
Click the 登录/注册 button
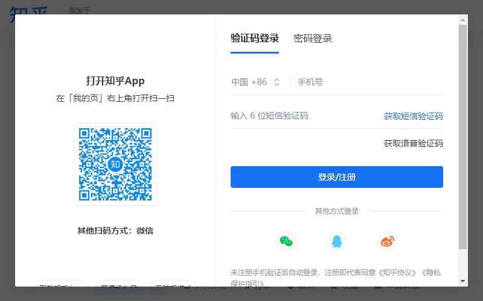click(337, 177)
